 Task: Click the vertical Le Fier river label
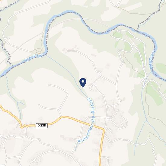click(152, 60)
